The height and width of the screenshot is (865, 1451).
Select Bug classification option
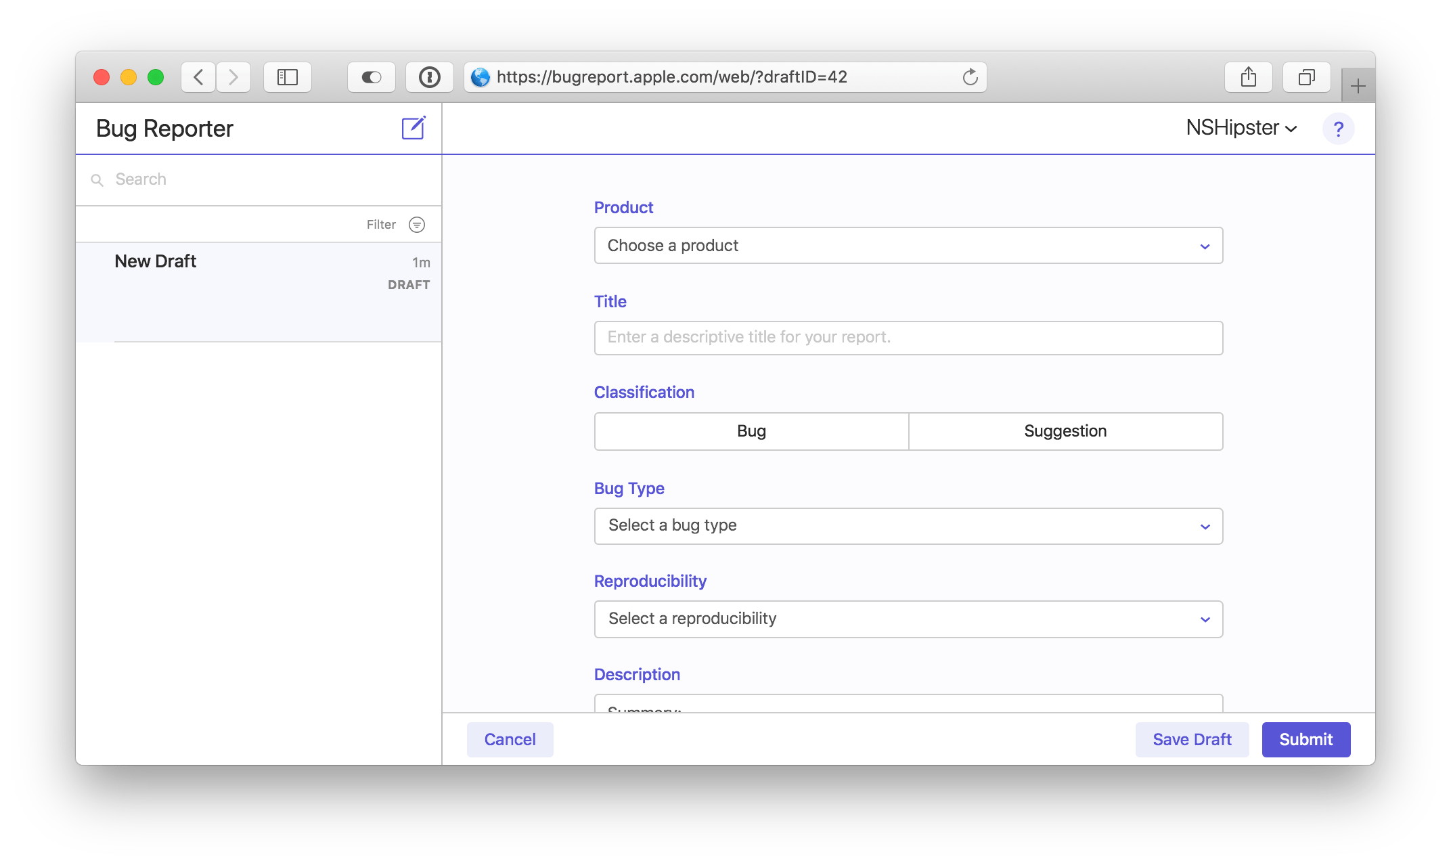pyautogui.click(x=751, y=431)
